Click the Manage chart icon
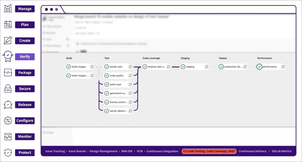 pos(8,9)
